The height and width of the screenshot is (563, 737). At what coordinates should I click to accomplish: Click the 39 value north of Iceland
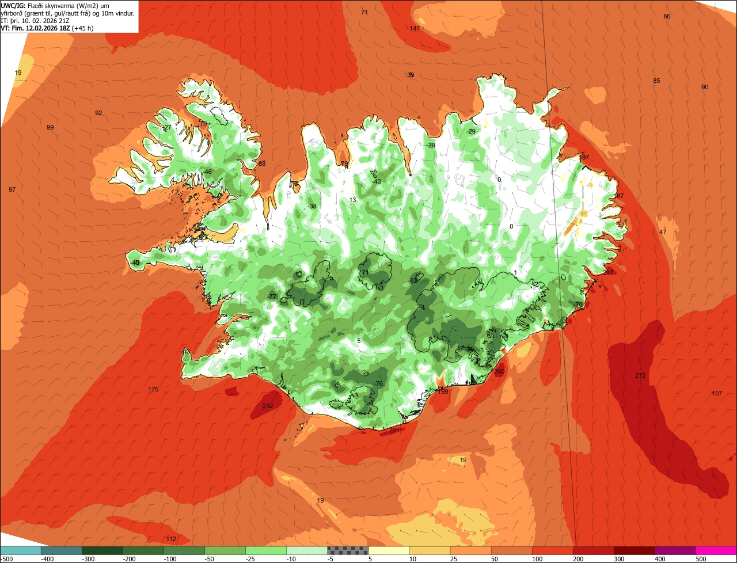tap(411, 75)
